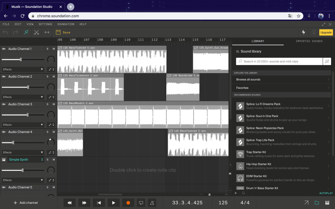
Task: Open the Simple Synth instrument selector
Action: 26,160
